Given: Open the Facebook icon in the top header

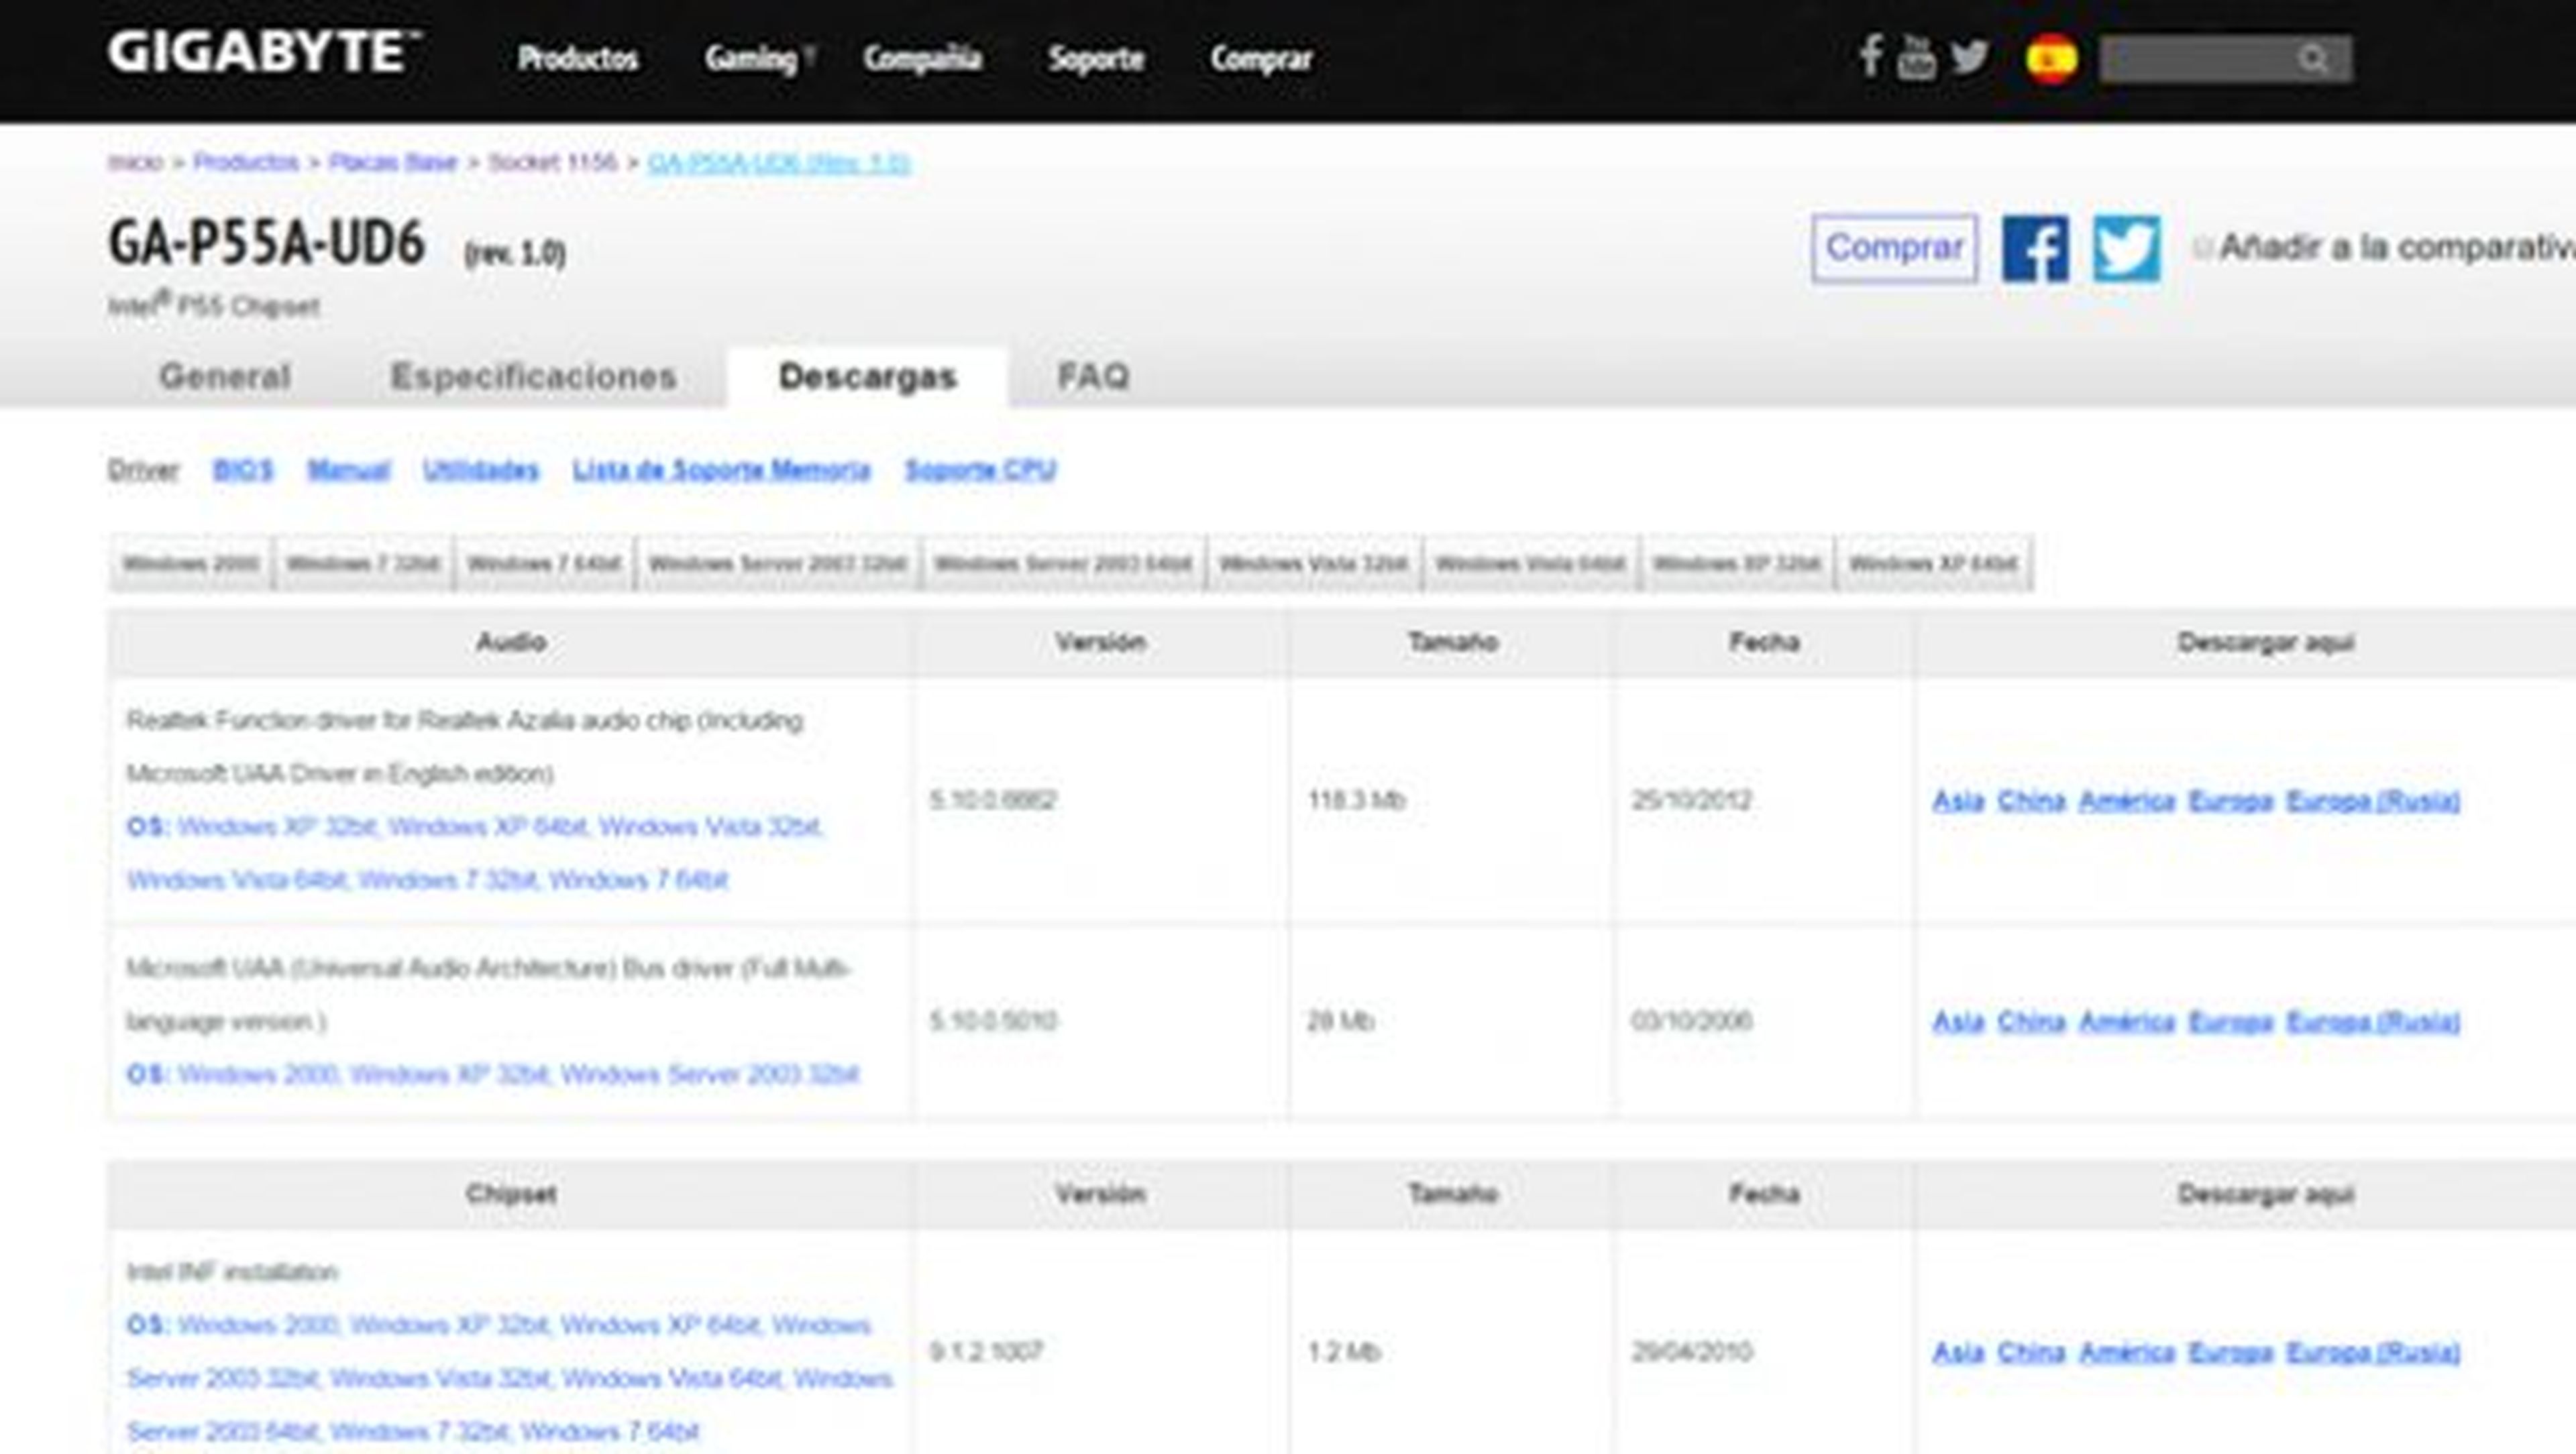Looking at the screenshot, I should pos(1870,56).
